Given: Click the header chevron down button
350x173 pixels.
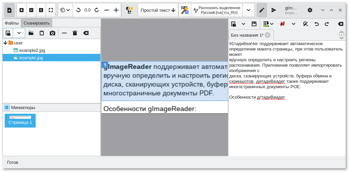Looking at the screenshot, I should tap(322, 10).
